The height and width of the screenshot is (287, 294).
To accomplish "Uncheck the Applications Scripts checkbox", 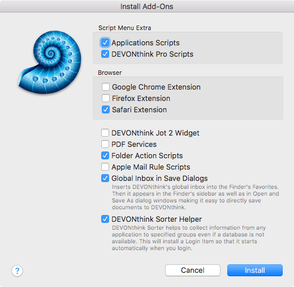I will 105,43.
